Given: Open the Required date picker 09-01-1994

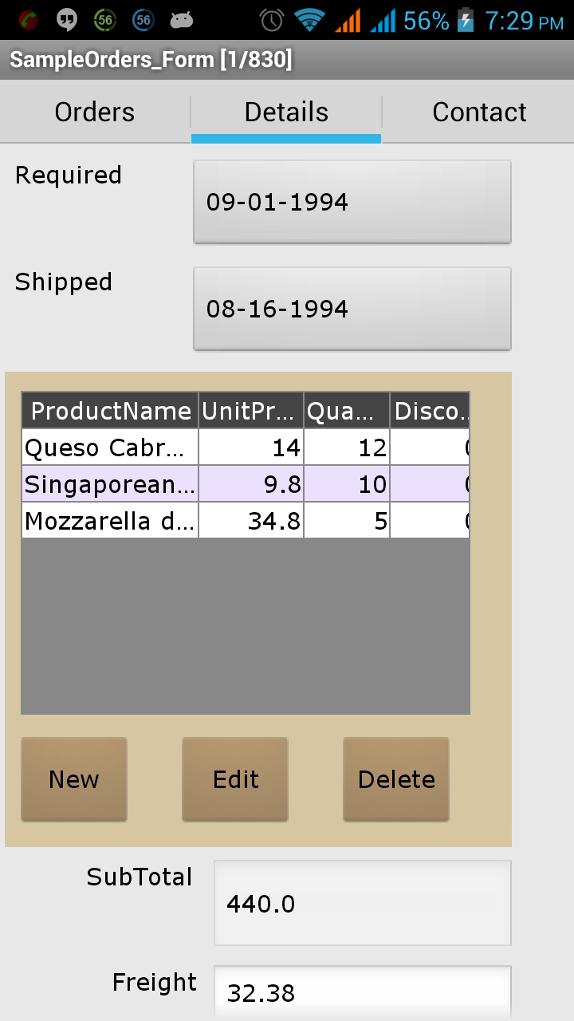Looking at the screenshot, I should coord(352,202).
